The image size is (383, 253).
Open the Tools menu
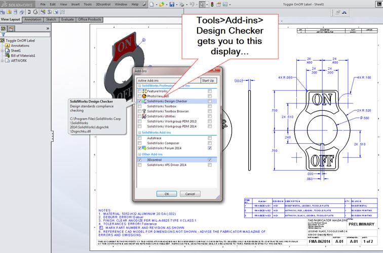point(88,4)
